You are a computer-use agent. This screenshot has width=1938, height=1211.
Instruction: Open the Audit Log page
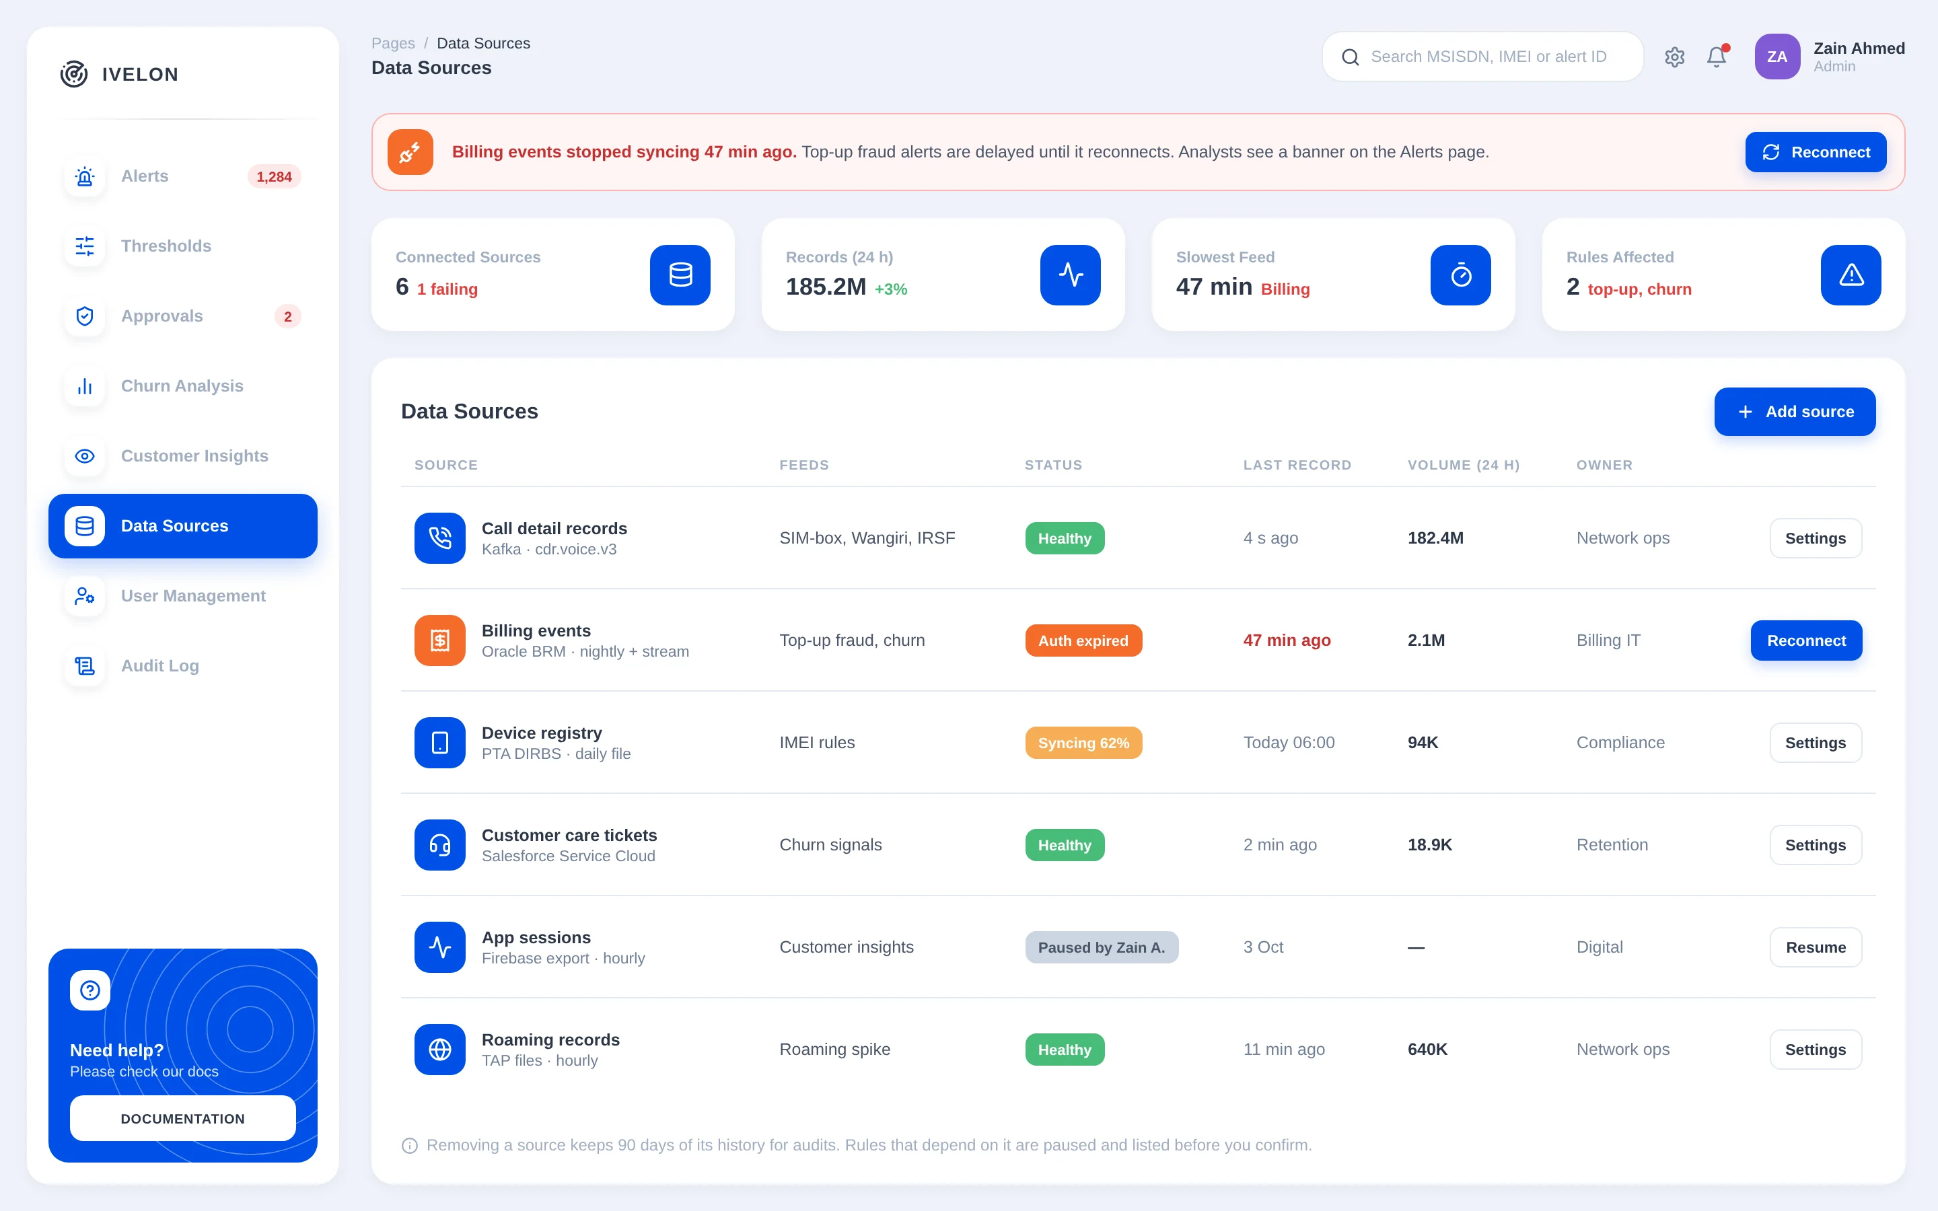coord(182,665)
